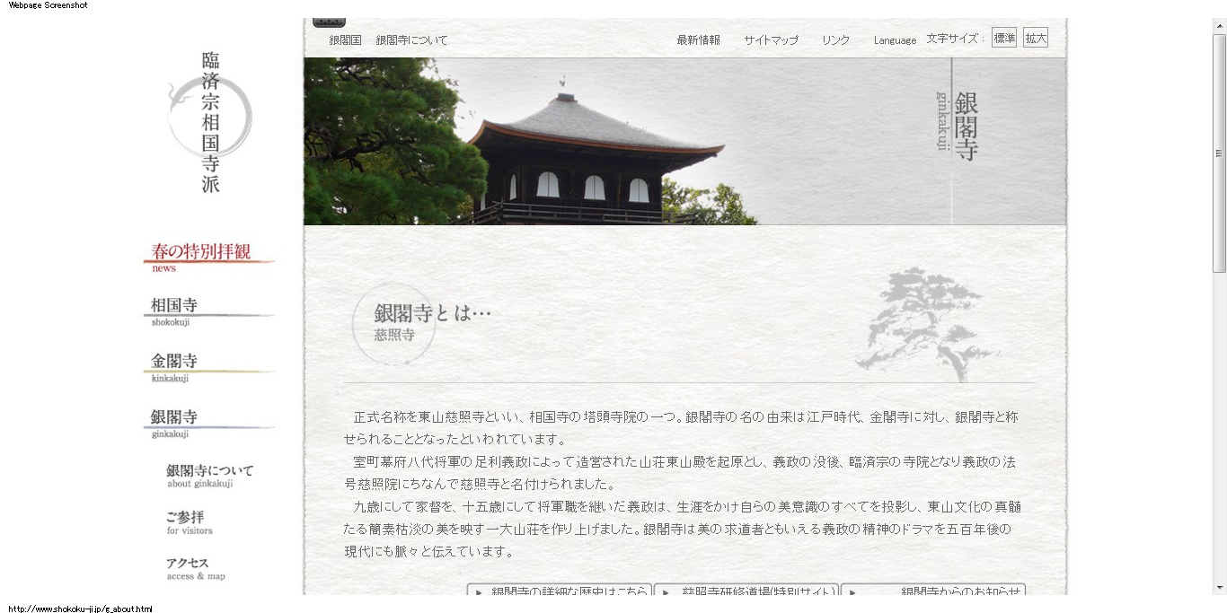Open リンク in top navigation

(x=835, y=40)
